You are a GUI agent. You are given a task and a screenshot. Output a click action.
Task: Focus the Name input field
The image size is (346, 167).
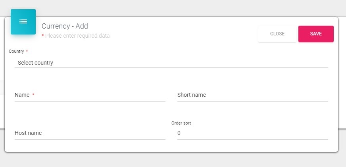pos(90,95)
